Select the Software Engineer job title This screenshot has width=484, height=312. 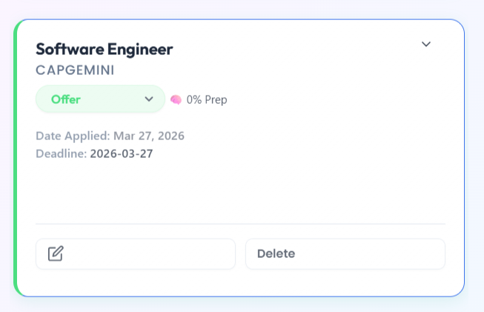(x=104, y=50)
